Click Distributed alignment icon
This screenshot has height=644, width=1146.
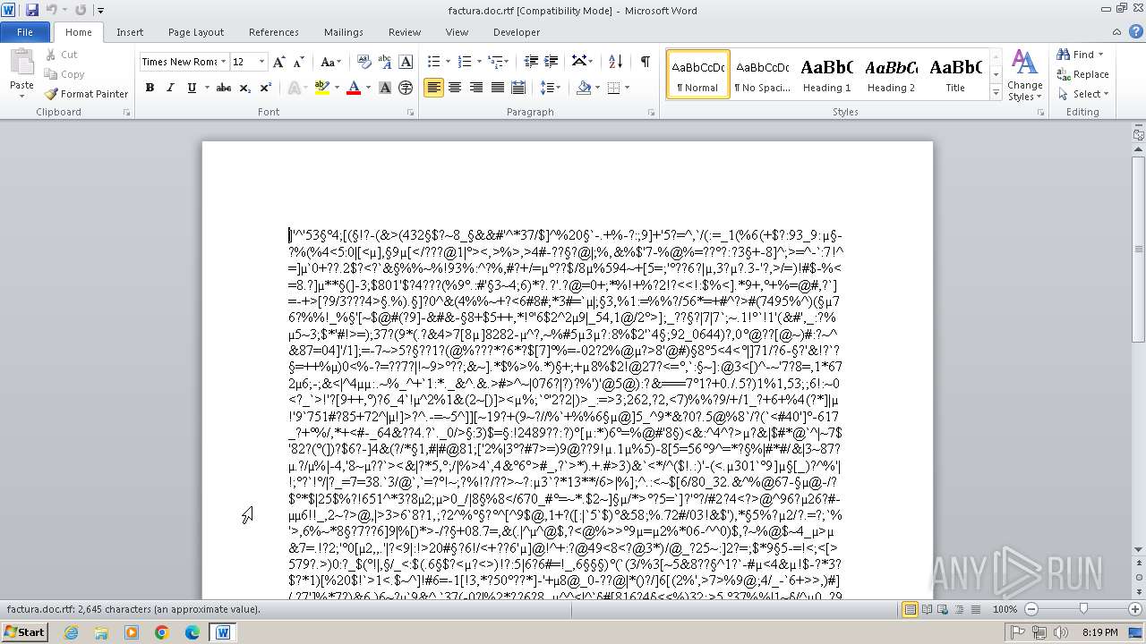point(517,88)
